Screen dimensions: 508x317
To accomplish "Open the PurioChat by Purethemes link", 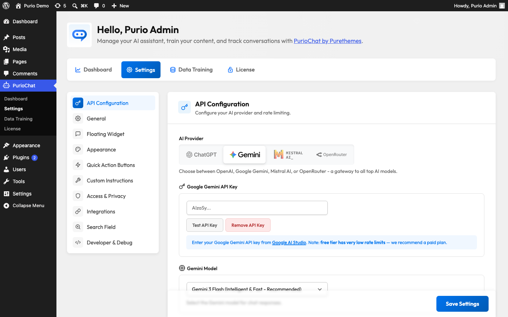I will point(327,41).
